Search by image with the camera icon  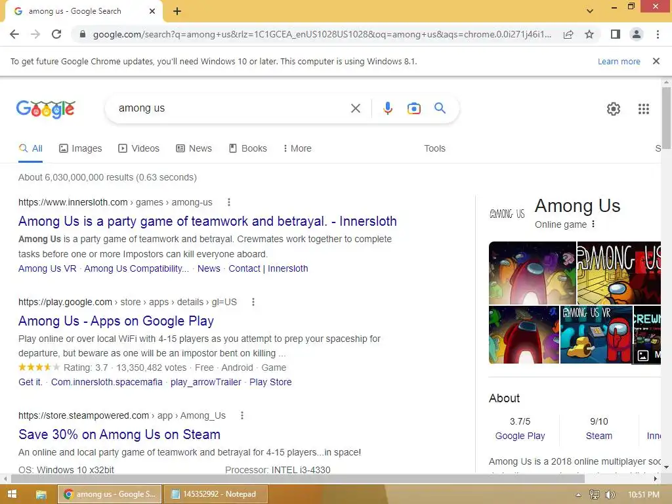(x=414, y=108)
